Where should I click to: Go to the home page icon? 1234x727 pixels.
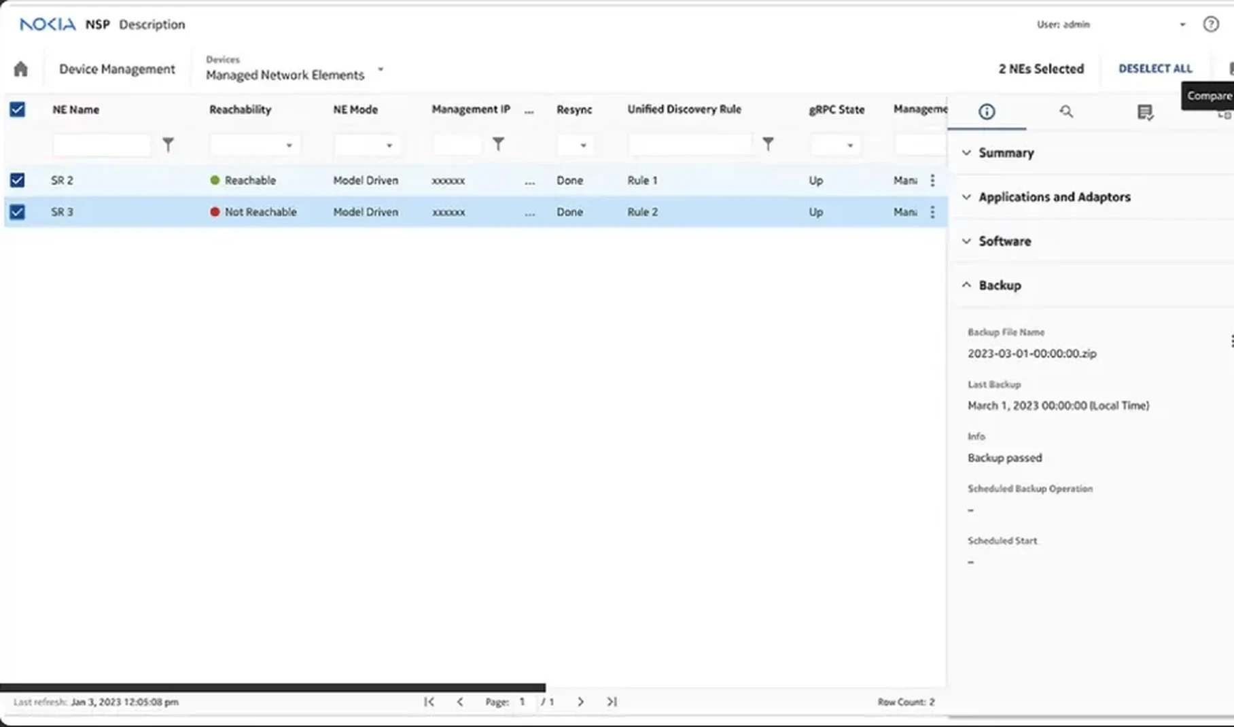tap(20, 69)
